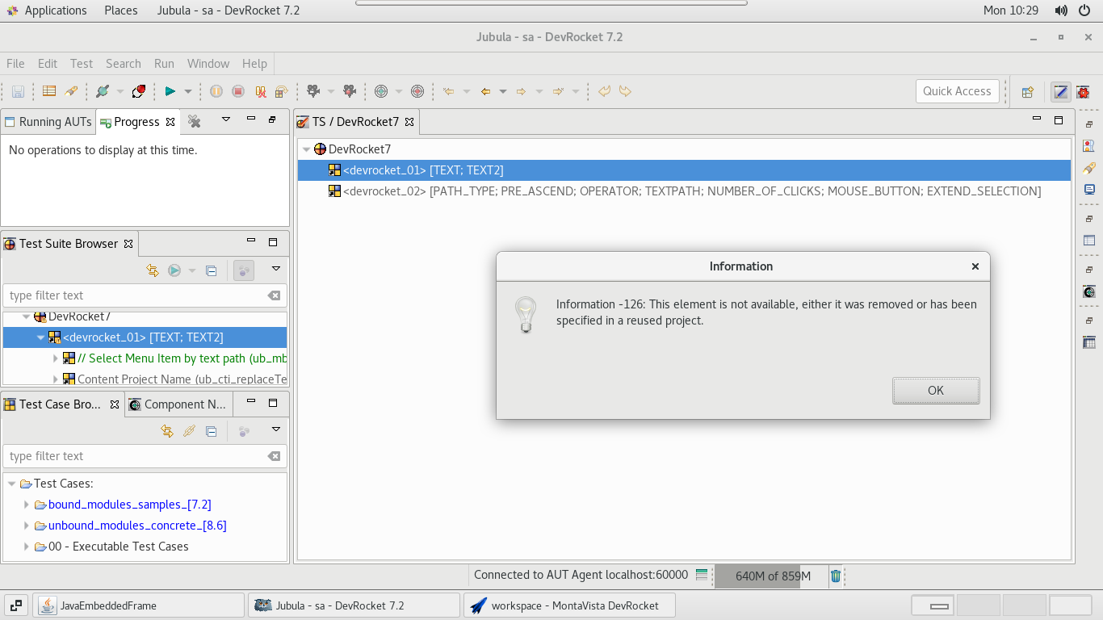
Task: Click Collapse All in Test Suite Browser
Action: [212, 270]
